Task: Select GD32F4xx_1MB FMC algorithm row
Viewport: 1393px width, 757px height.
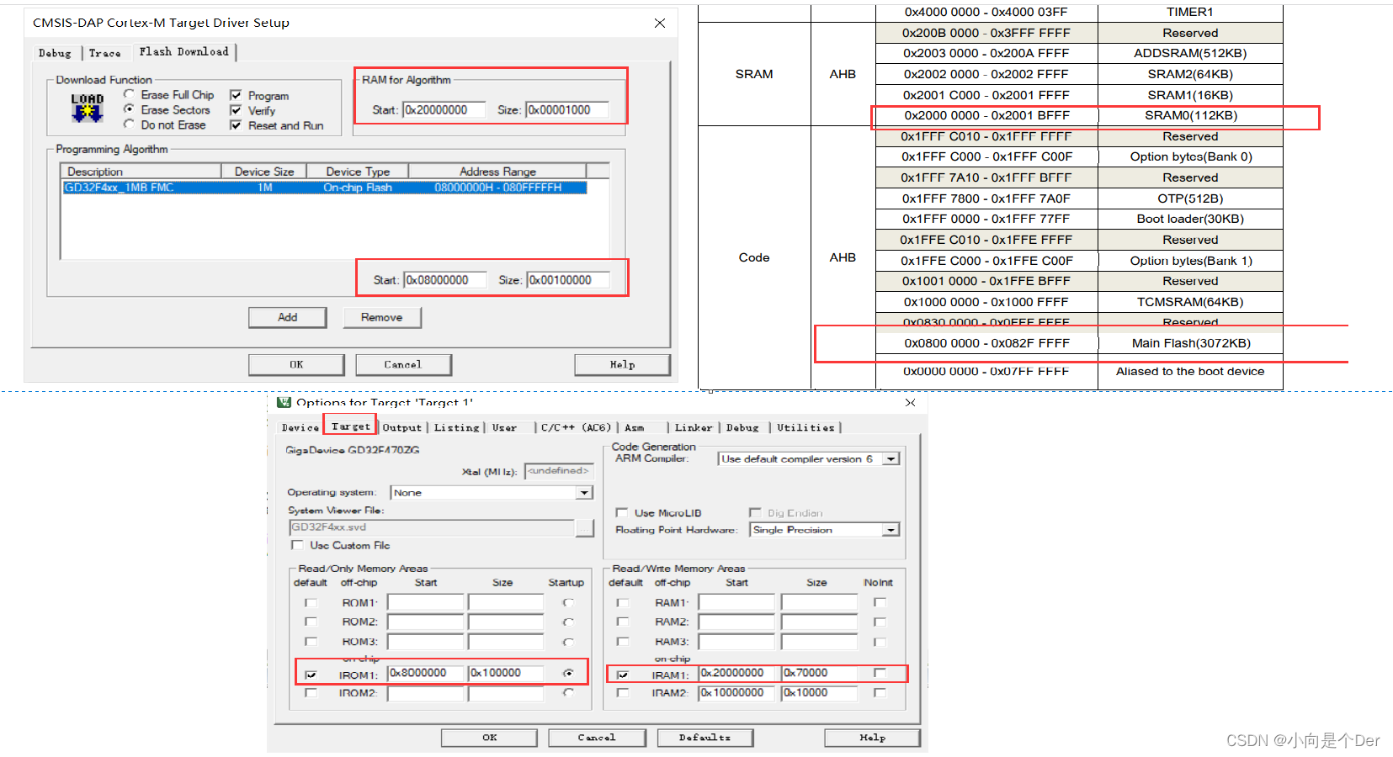Action: pyautogui.click(x=325, y=188)
